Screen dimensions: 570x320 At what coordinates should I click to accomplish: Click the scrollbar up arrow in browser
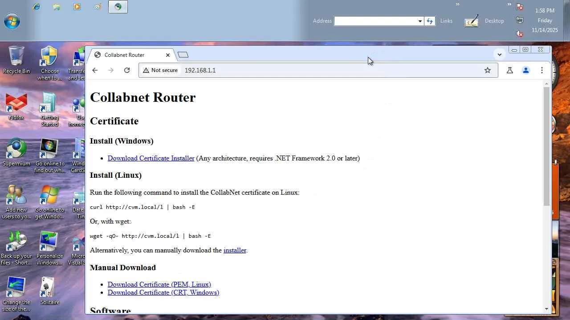tap(547, 84)
